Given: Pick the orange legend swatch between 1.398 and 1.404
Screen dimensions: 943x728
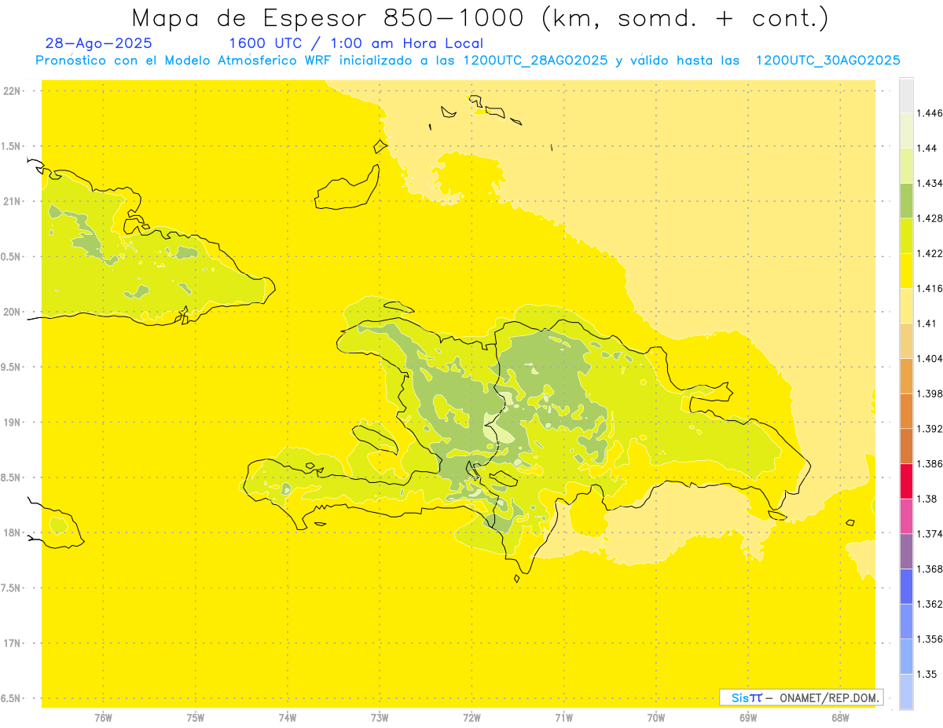Looking at the screenshot, I should [x=906, y=375].
